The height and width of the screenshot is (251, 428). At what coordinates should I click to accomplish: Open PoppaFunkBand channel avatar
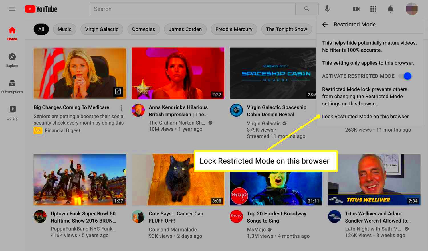pyautogui.click(x=40, y=216)
